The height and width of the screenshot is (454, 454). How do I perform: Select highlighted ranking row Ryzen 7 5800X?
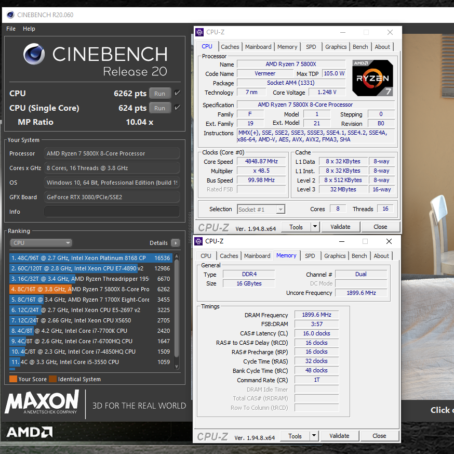coord(90,289)
